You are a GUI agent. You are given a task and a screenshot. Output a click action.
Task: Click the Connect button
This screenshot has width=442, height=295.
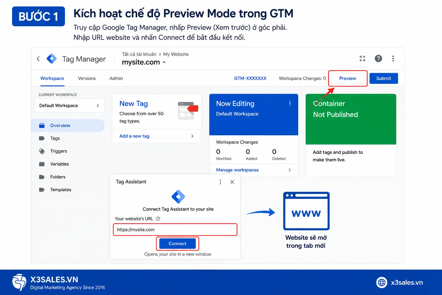pyautogui.click(x=178, y=244)
